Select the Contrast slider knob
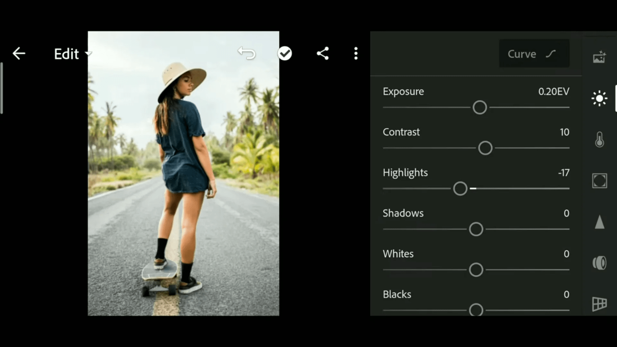This screenshot has height=347, width=617. coord(485,148)
